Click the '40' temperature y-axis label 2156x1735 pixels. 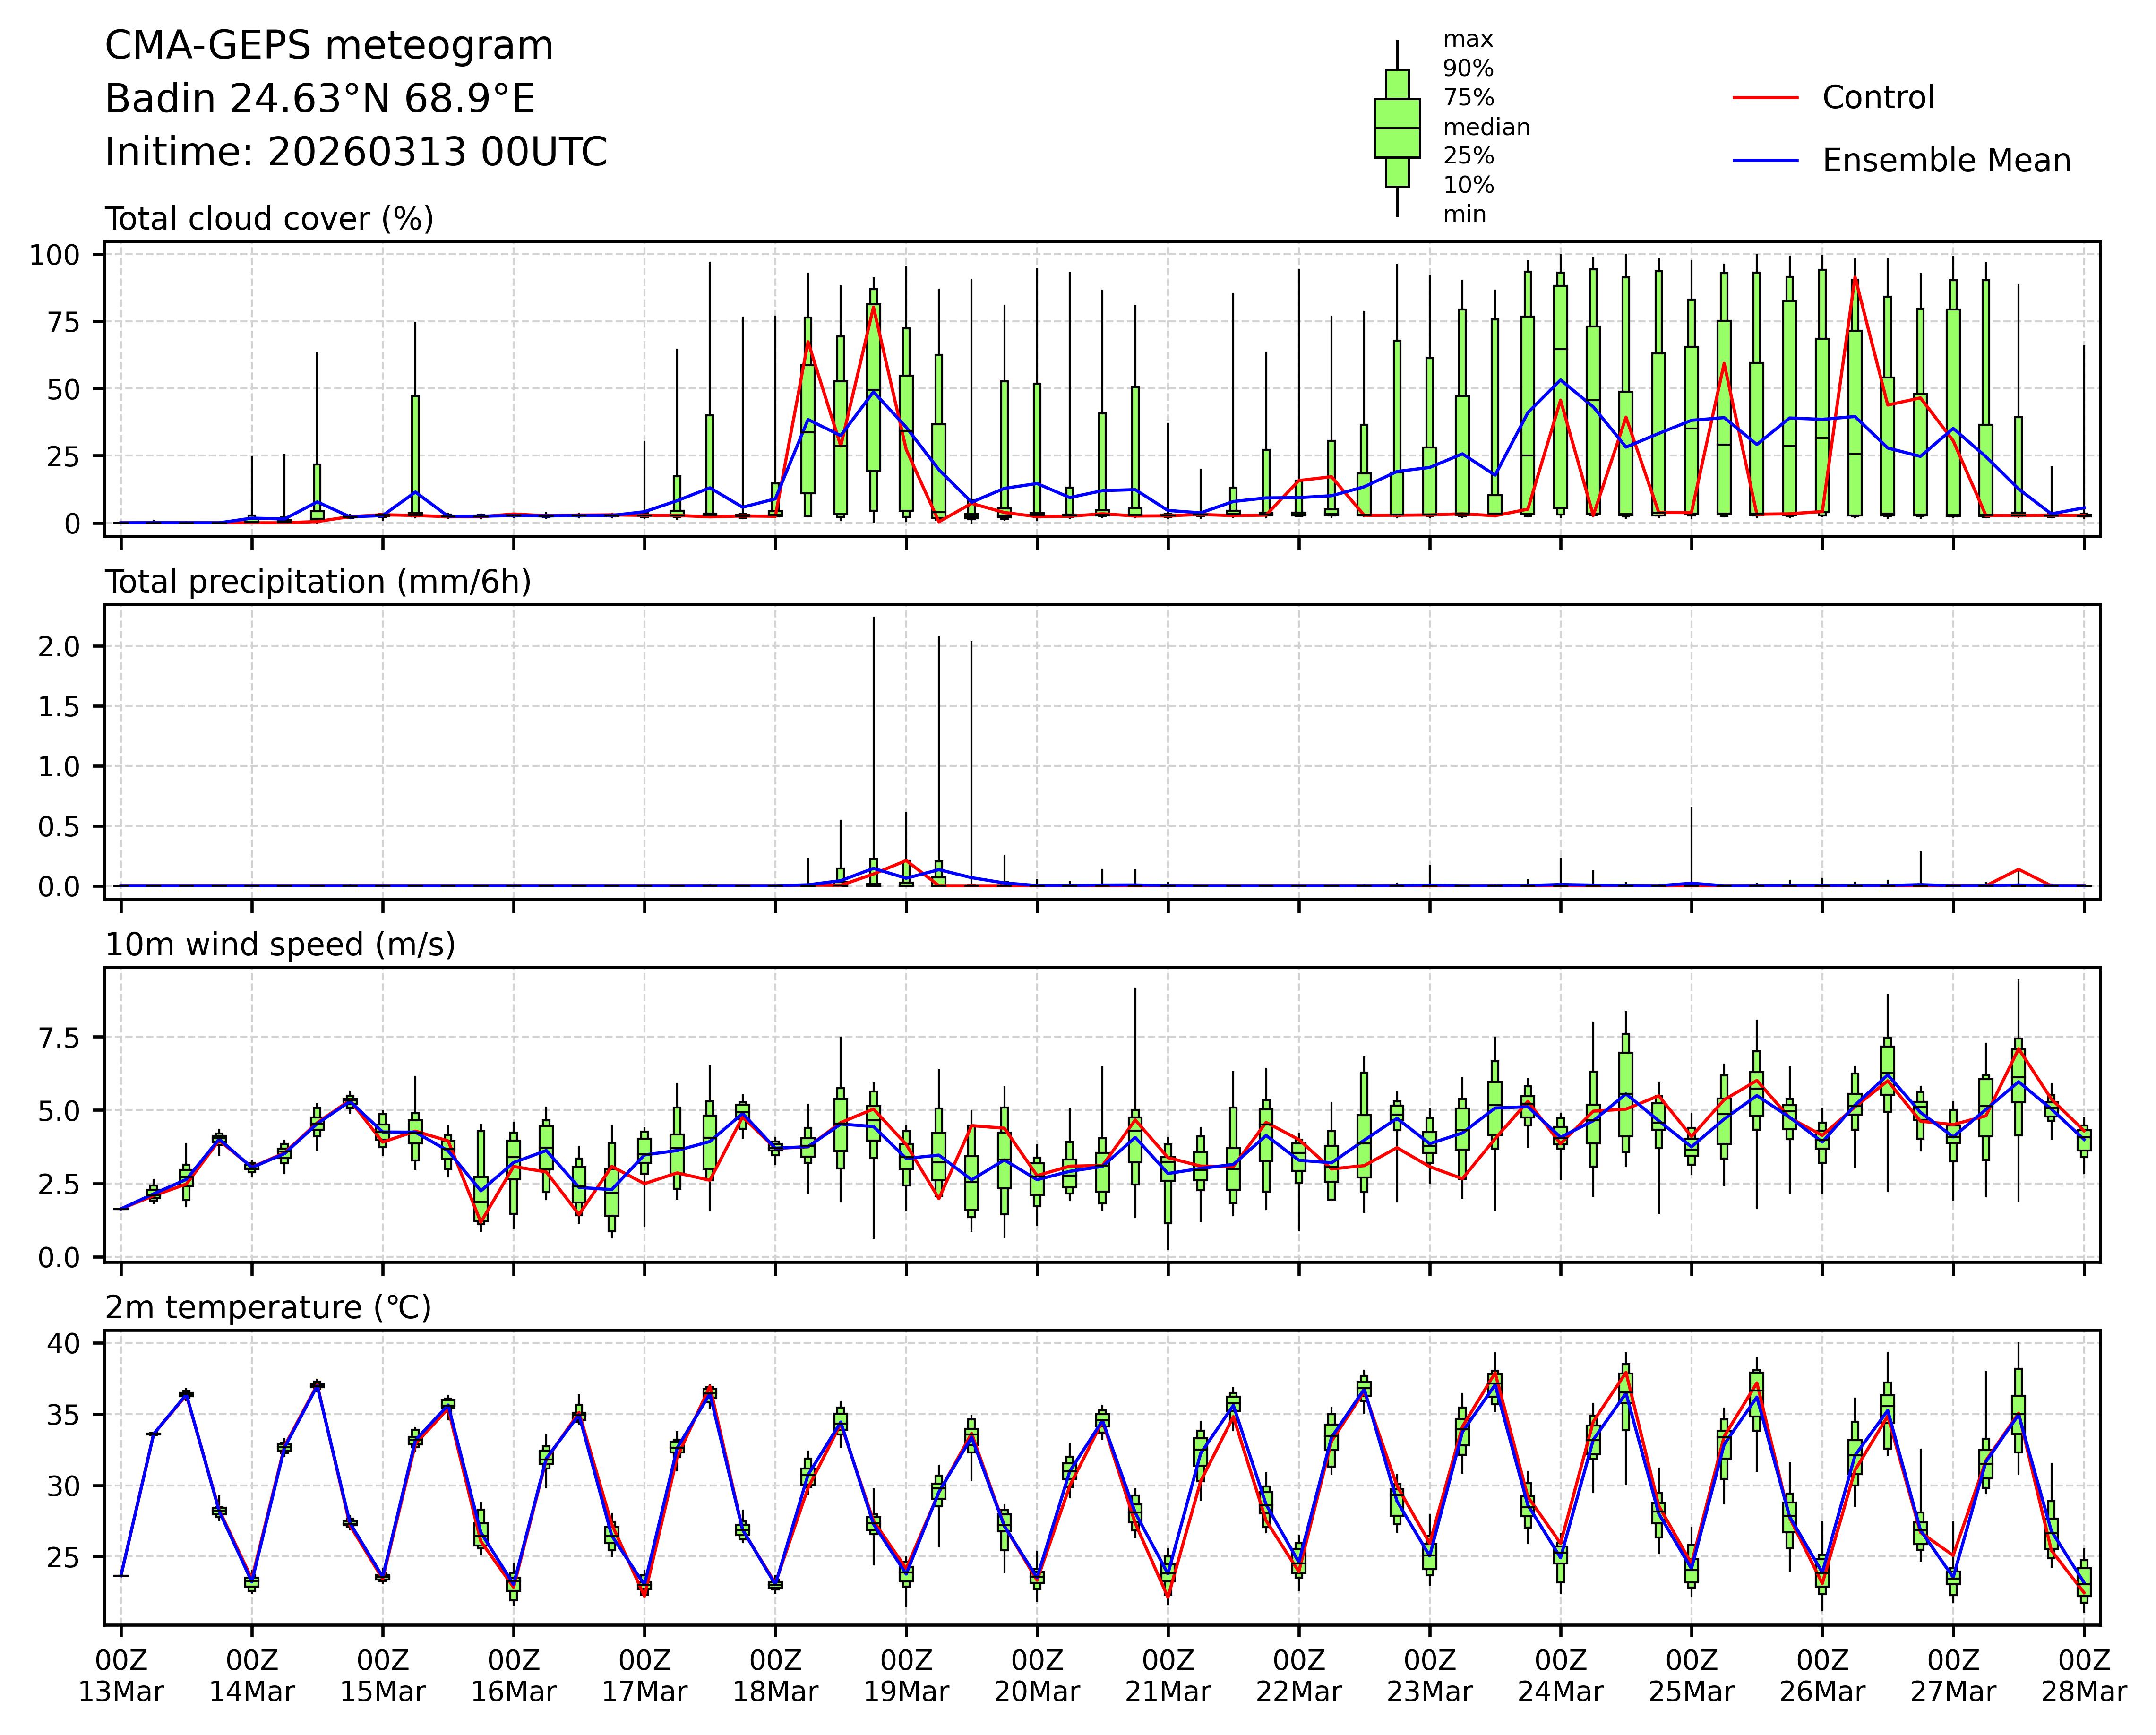pos(63,1343)
